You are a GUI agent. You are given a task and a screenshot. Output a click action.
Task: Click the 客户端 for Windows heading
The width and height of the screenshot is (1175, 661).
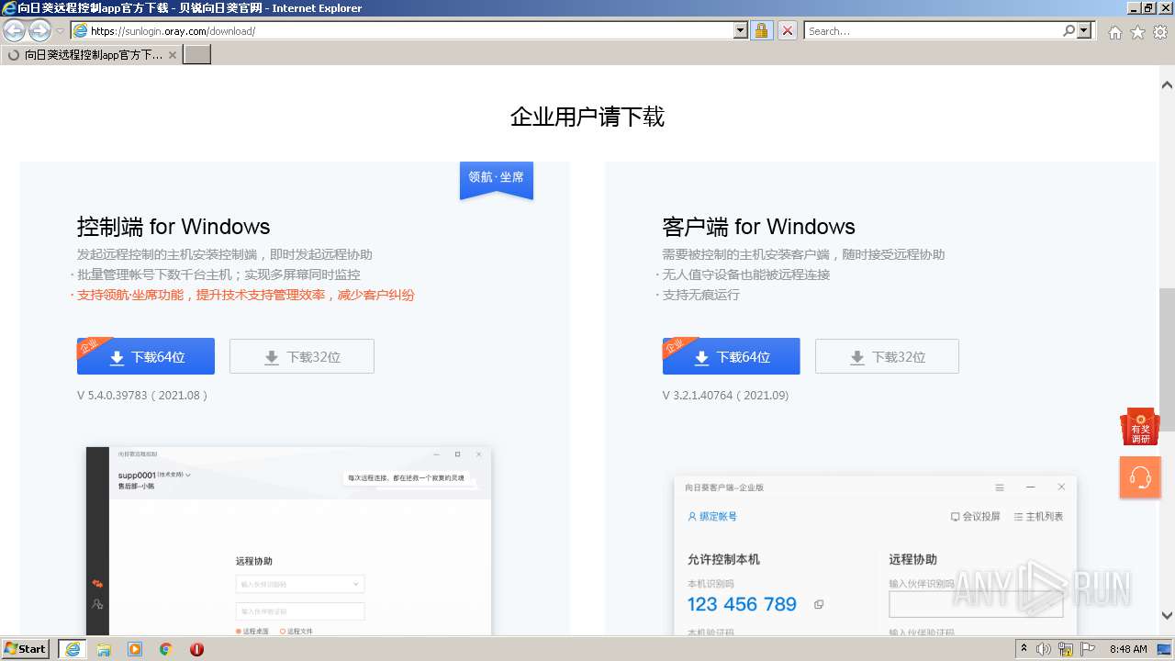758,227
